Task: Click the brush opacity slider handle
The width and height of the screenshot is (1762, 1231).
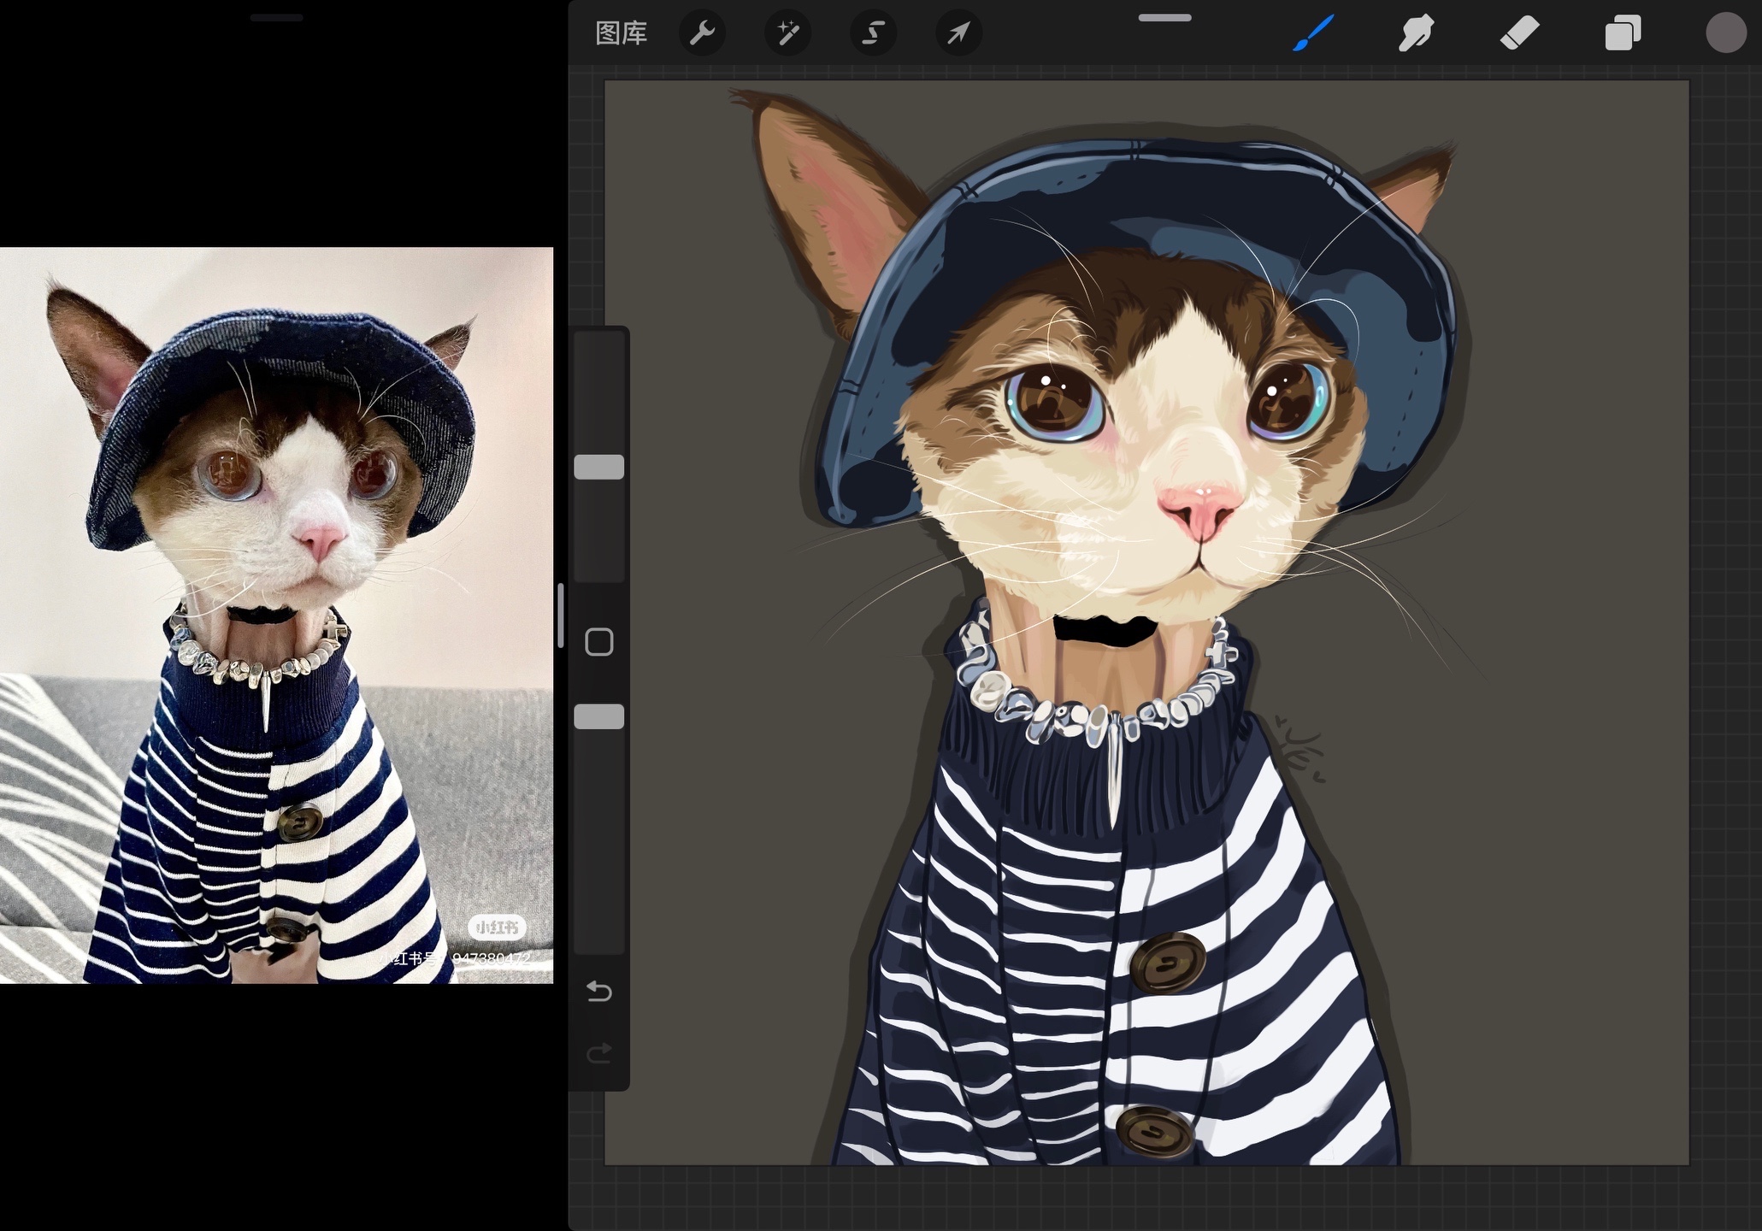Action: [x=598, y=716]
